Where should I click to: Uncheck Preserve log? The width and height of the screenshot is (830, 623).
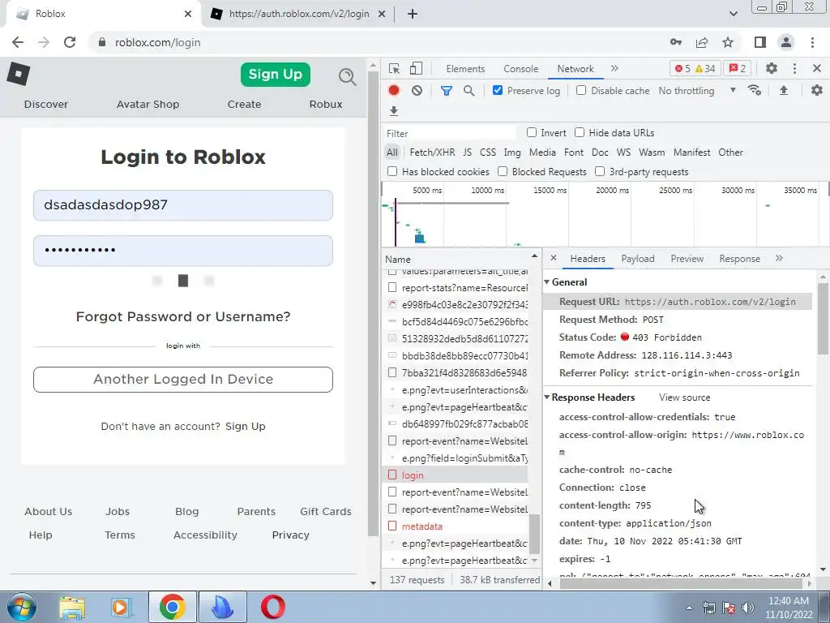tap(498, 90)
